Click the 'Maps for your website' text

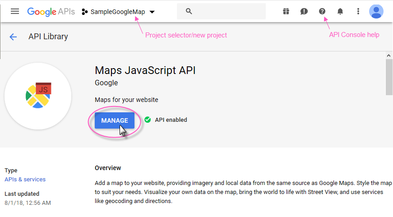126,100
